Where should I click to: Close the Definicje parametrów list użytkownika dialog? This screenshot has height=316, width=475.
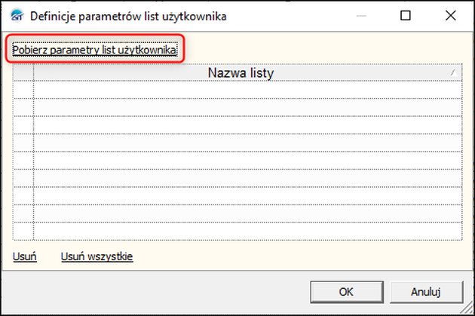[450, 15]
